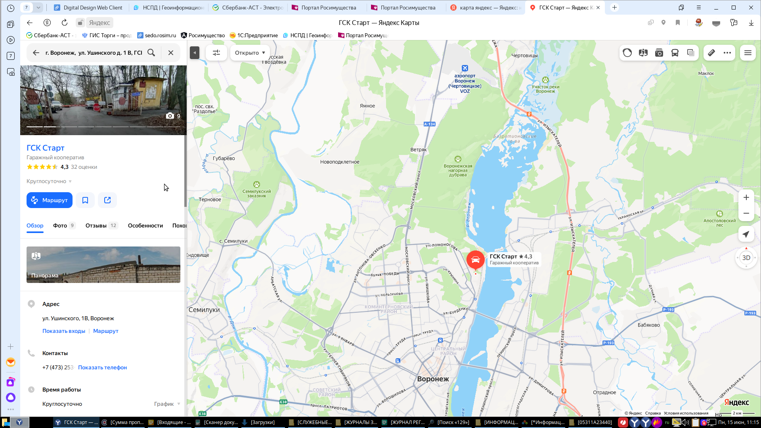
Task: Expand the tab group dropdown arrow
Action: coord(38,8)
